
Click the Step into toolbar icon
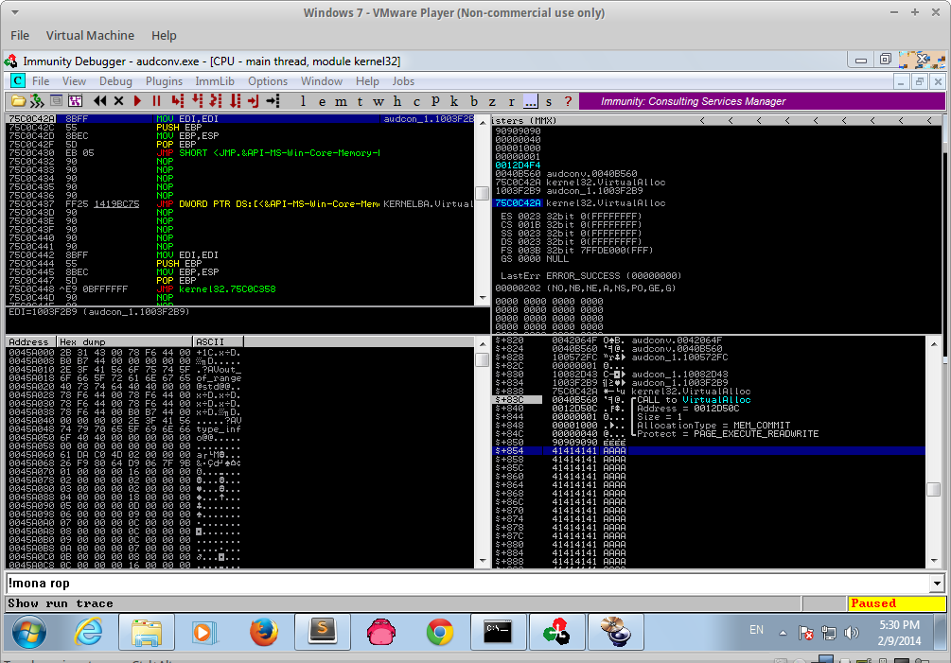177,101
